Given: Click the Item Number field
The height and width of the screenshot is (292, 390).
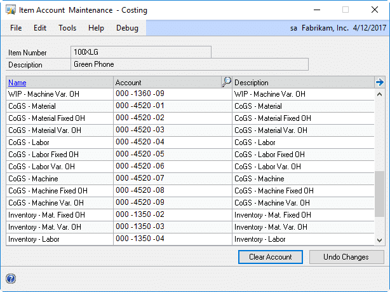Looking at the screenshot, I should click(x=140, y=52).
